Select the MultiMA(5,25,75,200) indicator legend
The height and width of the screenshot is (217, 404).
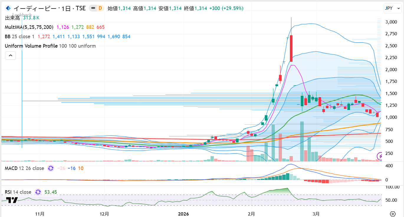coord(29,27)
